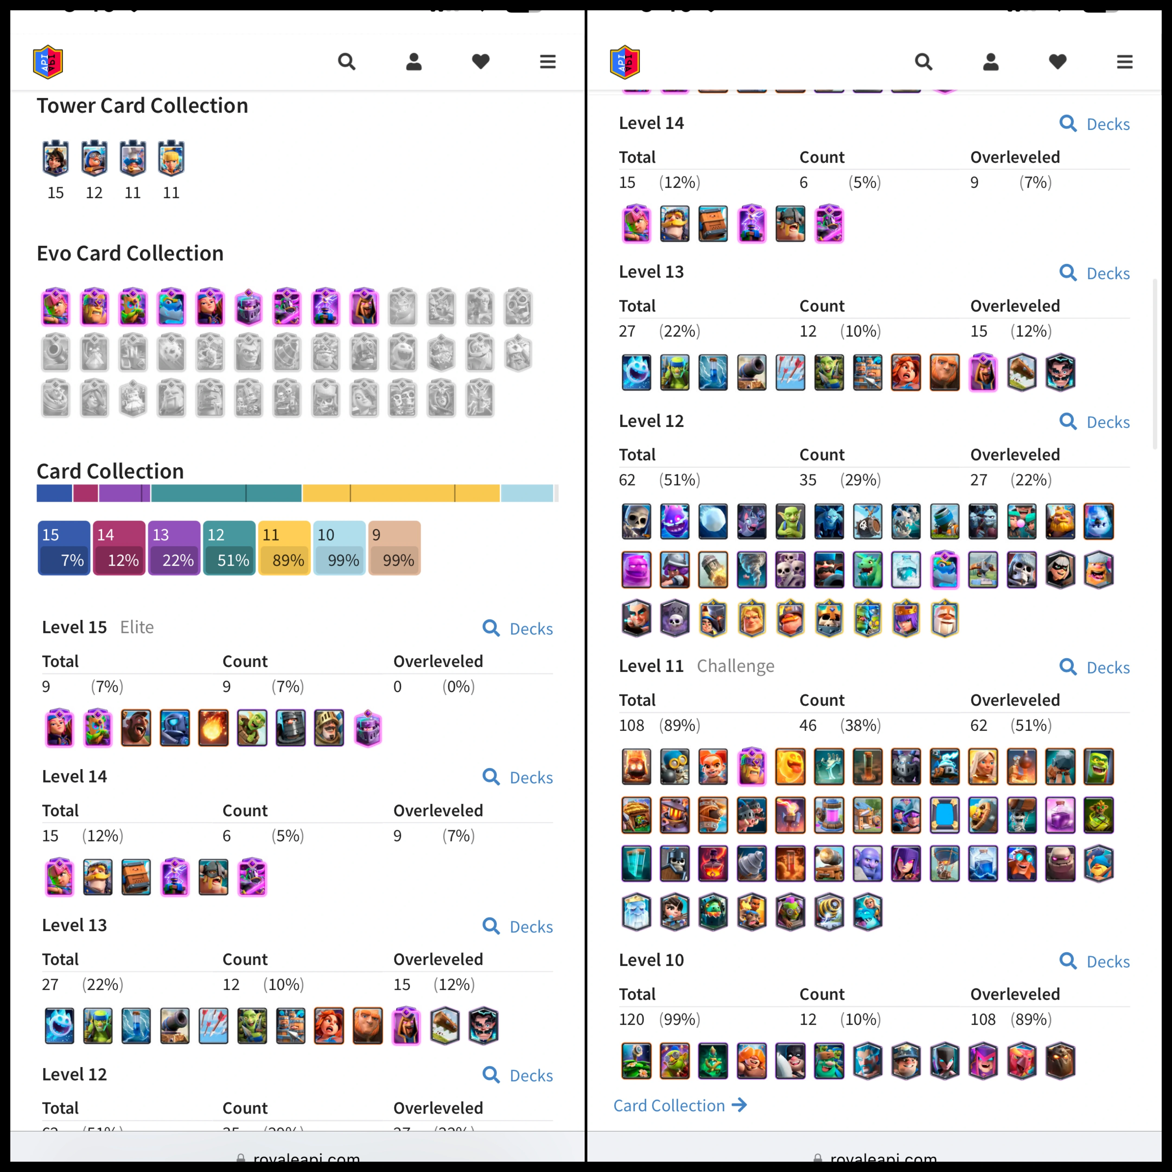Open Decks link beside right Level 12
This screenshot has width=1172, height=1172.
click(1094, 422)
